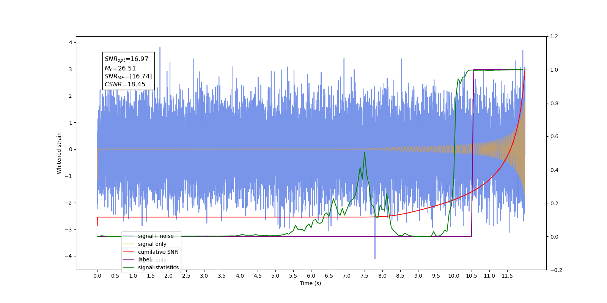Click the SNRMF=[16.74] annotation text

point(128,77)
